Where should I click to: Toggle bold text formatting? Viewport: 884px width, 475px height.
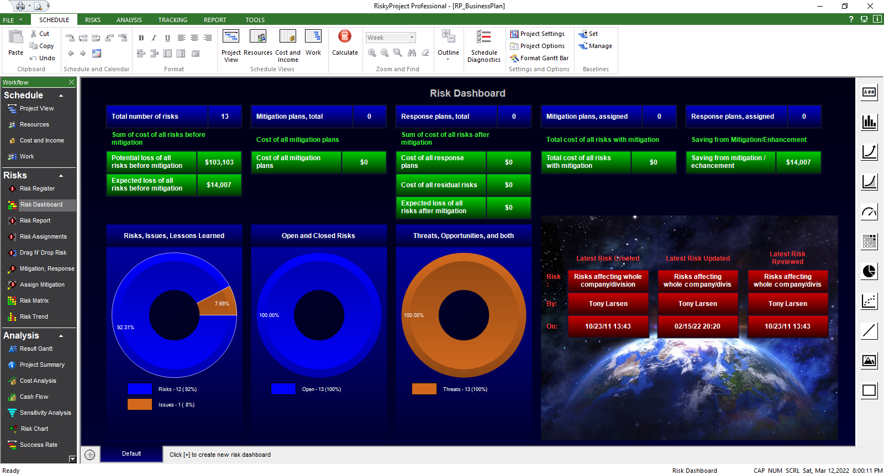pos(141,38)
